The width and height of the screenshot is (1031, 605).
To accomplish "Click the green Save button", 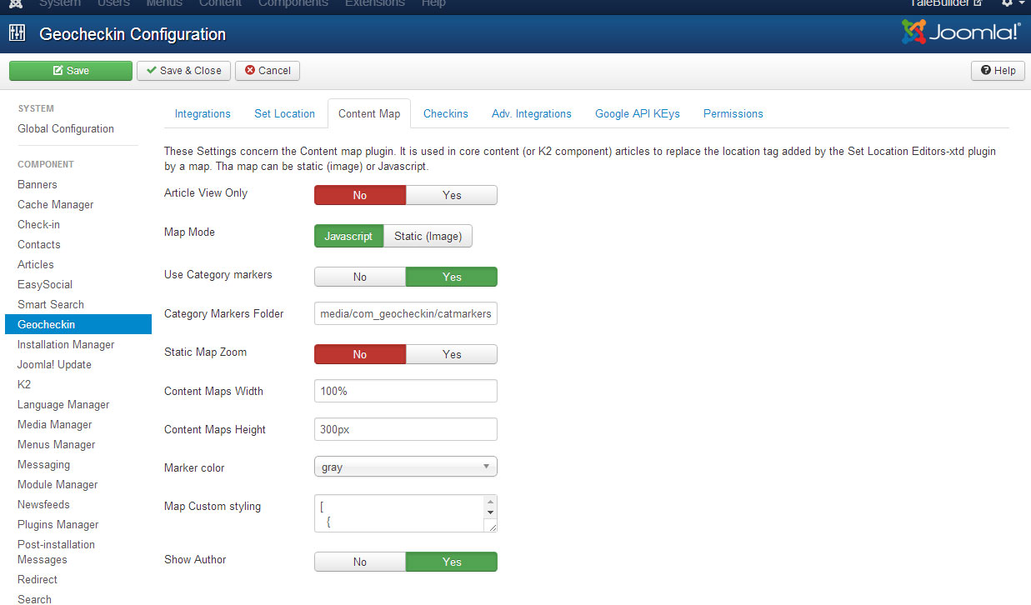I will [71, 71].
